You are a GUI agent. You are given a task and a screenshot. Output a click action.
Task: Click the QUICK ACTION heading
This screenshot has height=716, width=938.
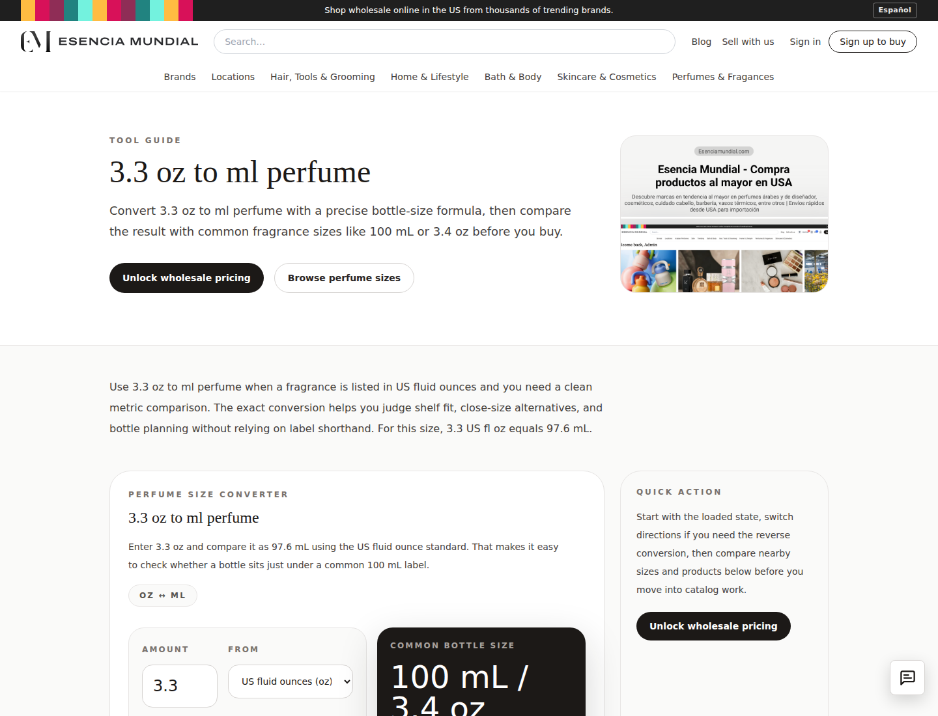pos(679,492)
